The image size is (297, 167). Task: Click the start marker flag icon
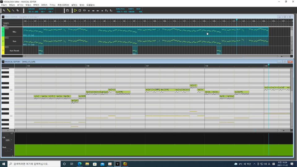pos(107,11)
